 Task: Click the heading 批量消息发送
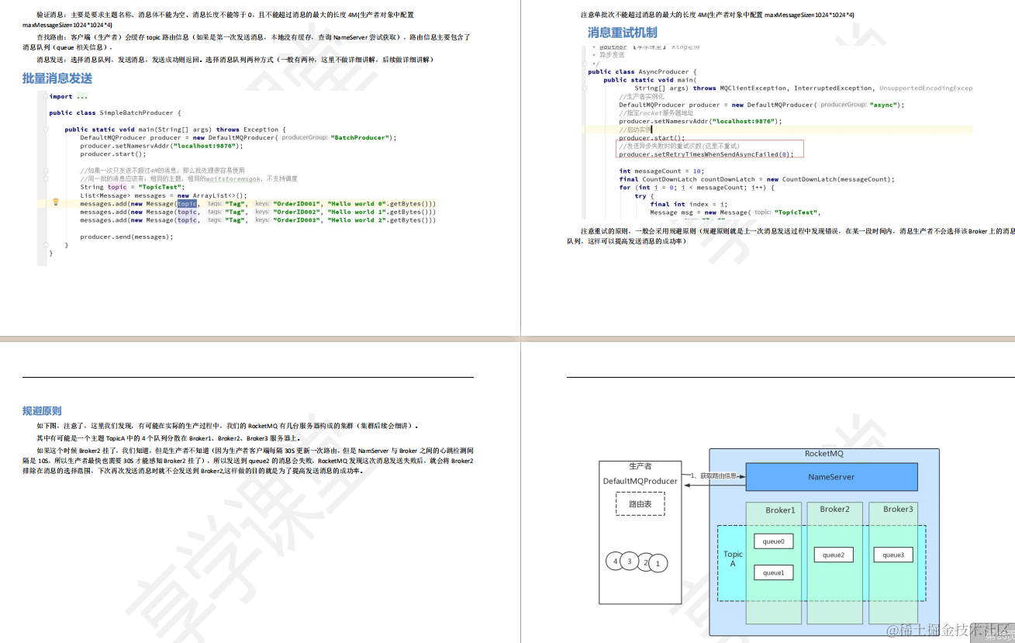[57, 78]
